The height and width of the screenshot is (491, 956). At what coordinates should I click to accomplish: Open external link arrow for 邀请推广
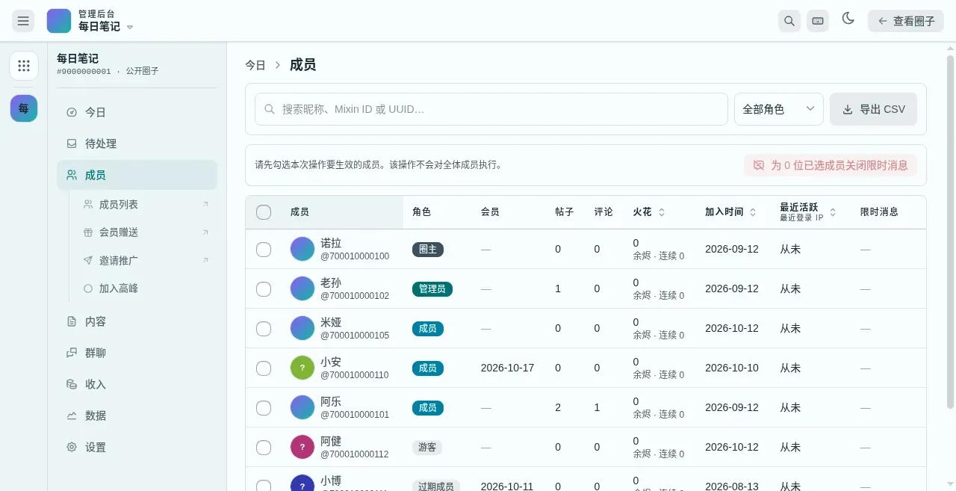pos(205,260)
